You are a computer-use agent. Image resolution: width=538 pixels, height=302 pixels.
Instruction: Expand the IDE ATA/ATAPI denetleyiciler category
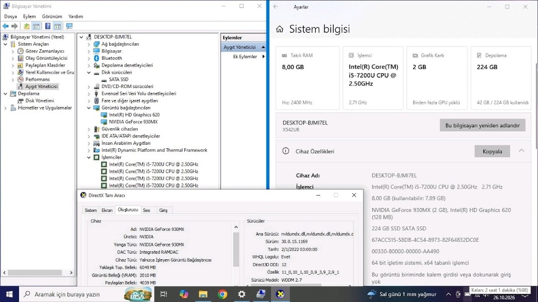[x=89, y=136]
